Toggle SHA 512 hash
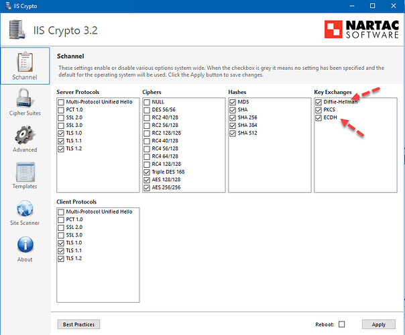The width and height of the screenshot is (405, 335). pos(233,133)
